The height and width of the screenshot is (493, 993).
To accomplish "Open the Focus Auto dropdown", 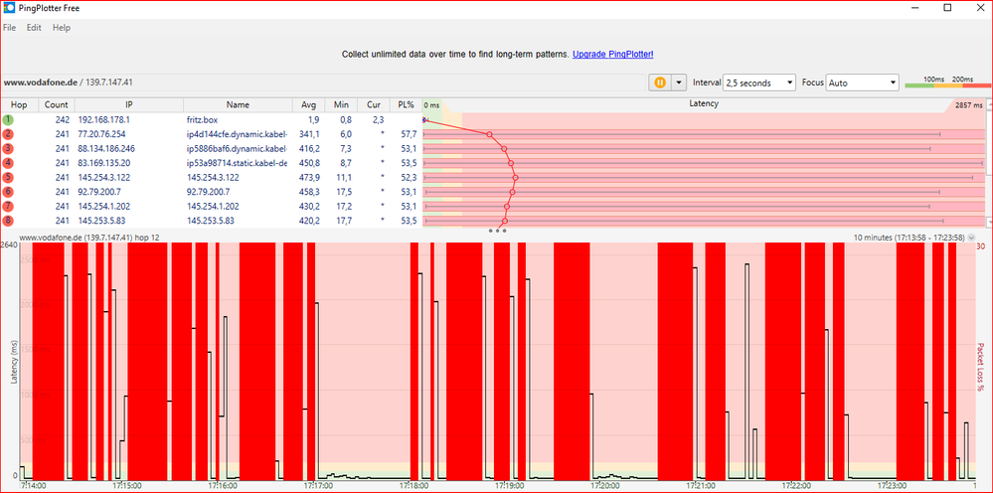I will (862, 82).
